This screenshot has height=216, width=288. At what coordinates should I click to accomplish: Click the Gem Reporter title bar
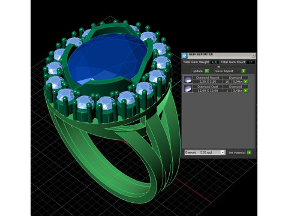coord(218,55)
